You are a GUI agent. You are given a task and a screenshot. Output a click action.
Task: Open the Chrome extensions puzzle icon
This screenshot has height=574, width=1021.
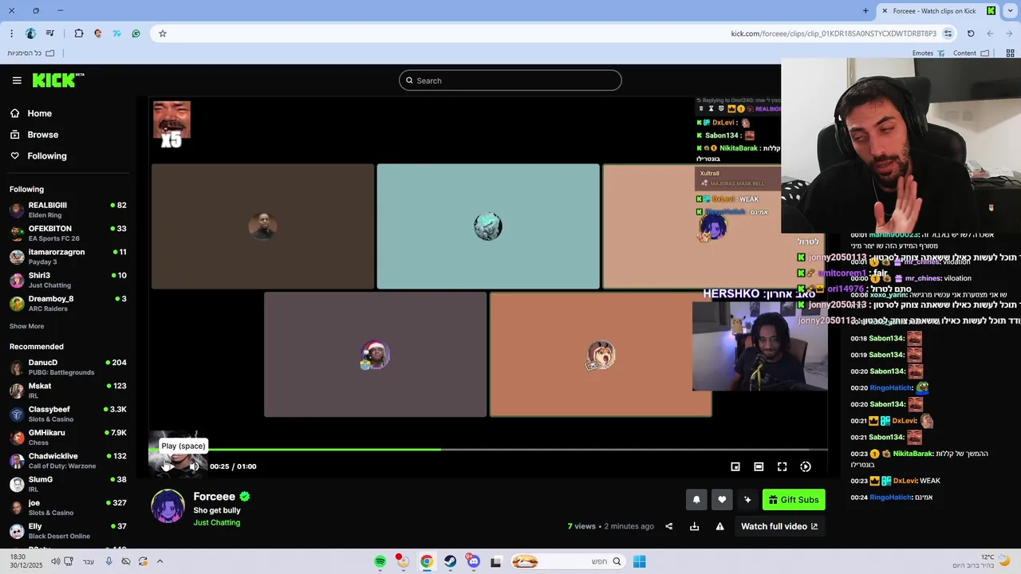[79, 33]
